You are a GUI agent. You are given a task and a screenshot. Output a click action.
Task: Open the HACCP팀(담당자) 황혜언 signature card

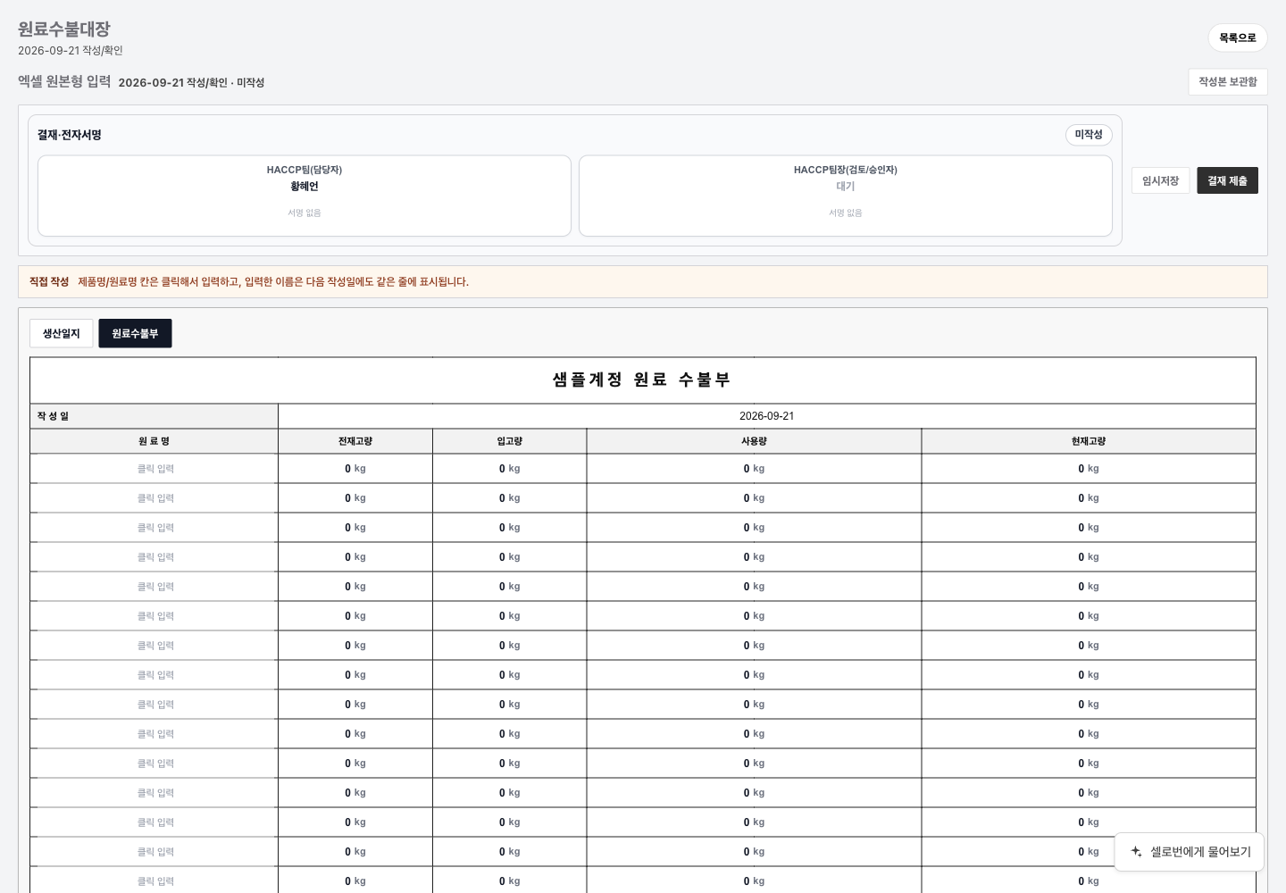click(x=305, y=196)
